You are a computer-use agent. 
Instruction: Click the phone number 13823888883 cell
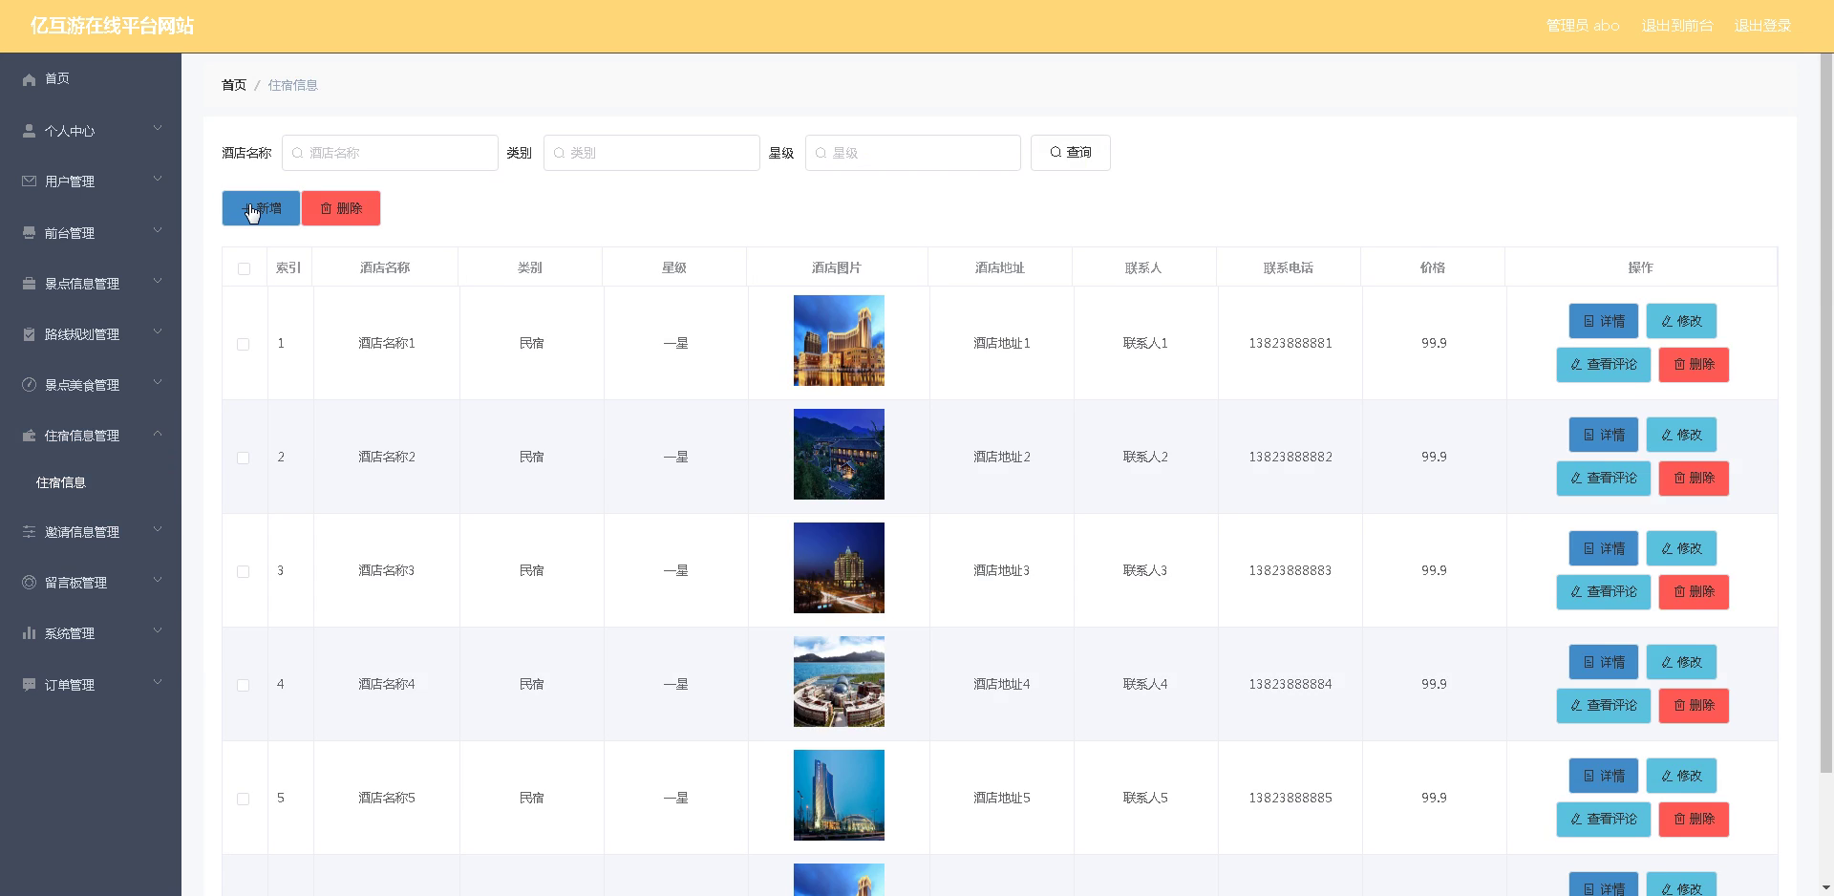[x=1290, y=570]
